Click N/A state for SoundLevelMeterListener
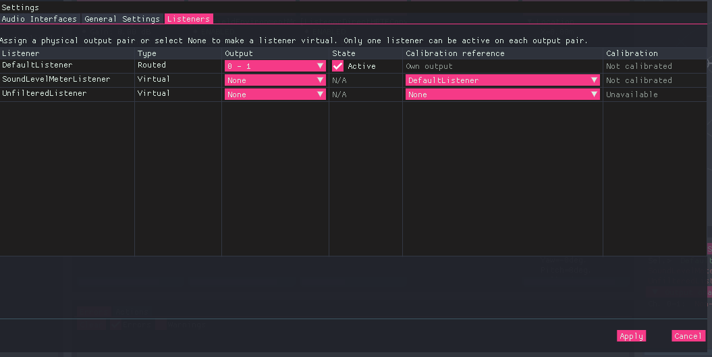Screen dimensions: 712x357 tap(339, 80)
